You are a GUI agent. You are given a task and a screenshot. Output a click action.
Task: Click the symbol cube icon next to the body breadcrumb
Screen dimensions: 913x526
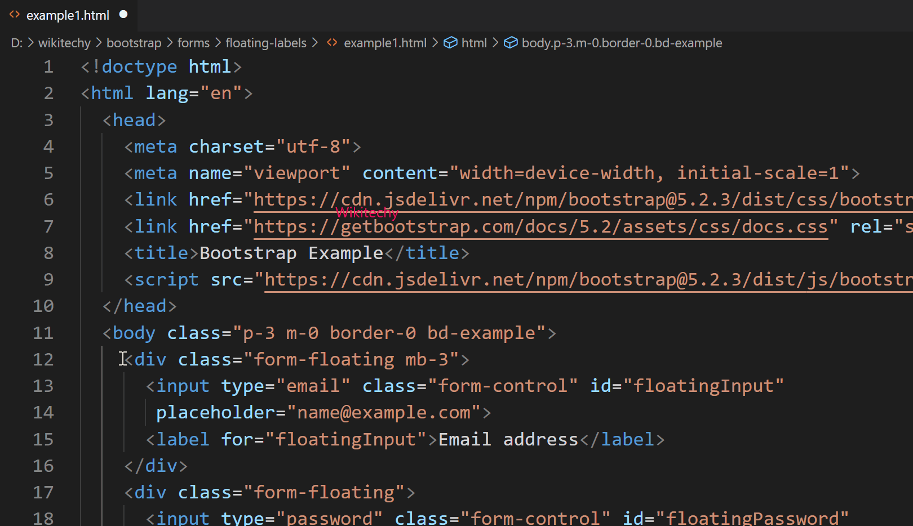point(510,42)
